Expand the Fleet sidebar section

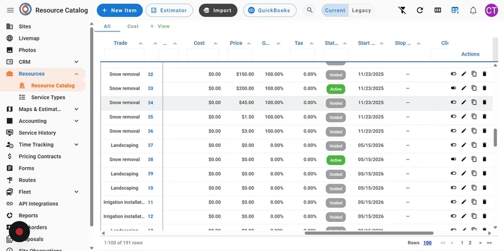point(76,192)
